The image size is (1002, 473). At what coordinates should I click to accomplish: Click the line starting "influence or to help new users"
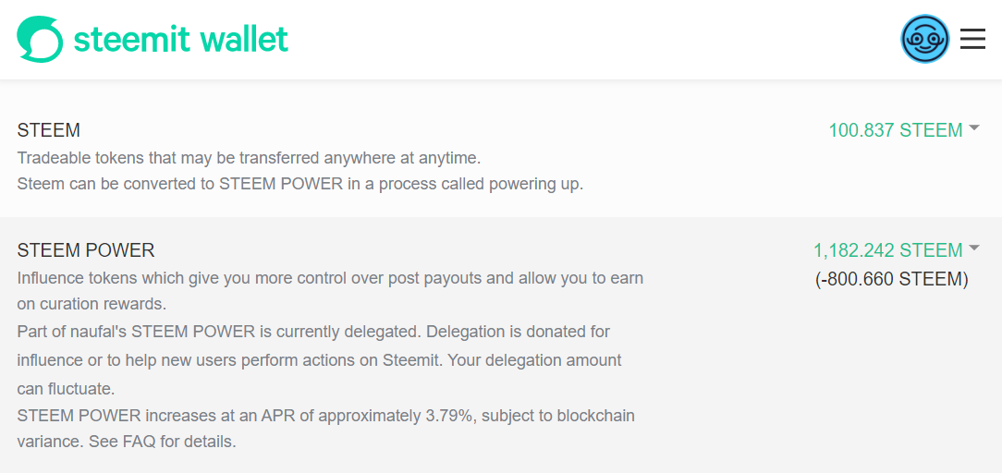pyautogui.click(x=320, y=360)
